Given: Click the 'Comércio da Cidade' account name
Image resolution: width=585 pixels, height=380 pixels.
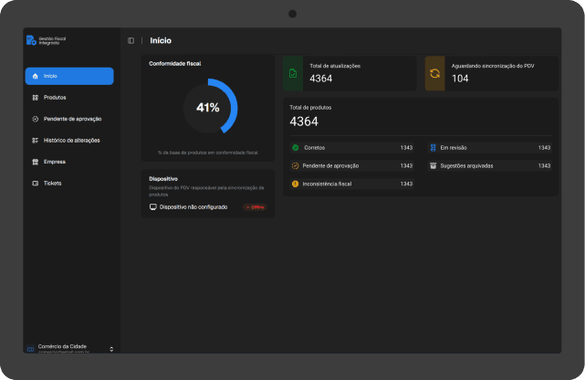Looking at the screenshot, I should click(62, 346).
